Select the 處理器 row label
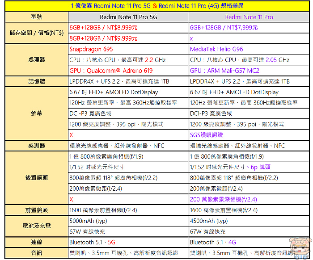313x260 pixels. pyautogui.click(x=37, y=59)
